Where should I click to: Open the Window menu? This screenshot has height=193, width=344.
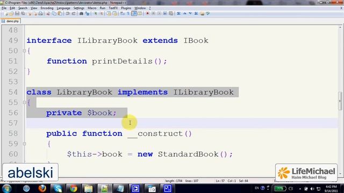(140, 8)
